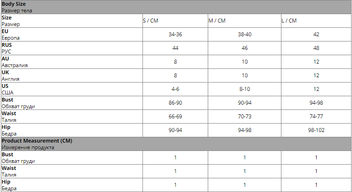352x192 pixels.
Task: Click the UK Англия row label
Action: click(x=71, y=75)
